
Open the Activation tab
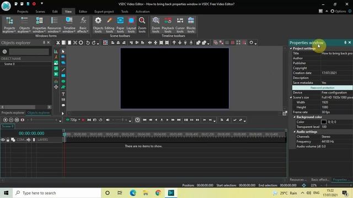pyautogui.click(x=142, y=12)
